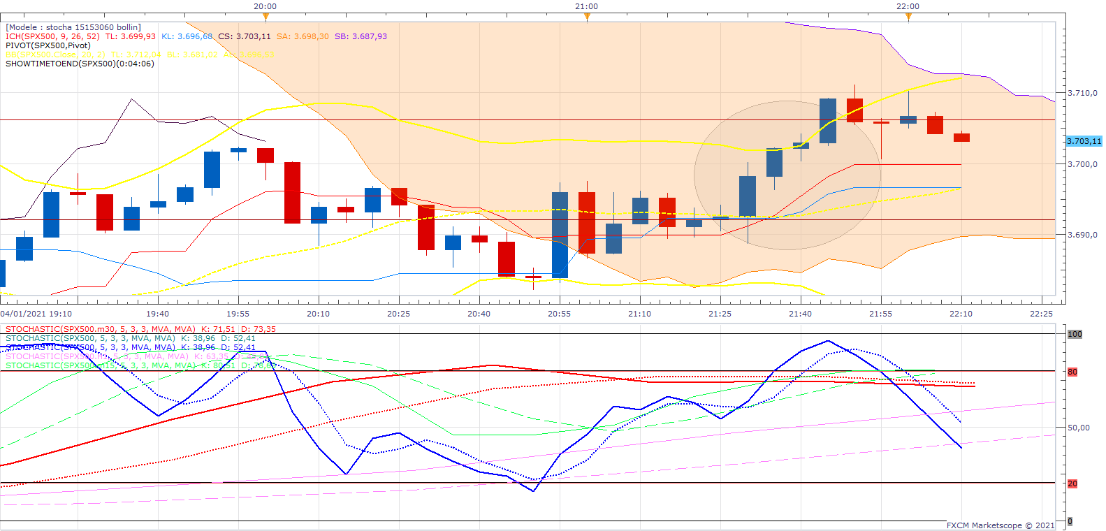Select the yellow BB(SPX500.Close, 20, 2) label
1106x531 pixels.
click(x=55, y=54)
